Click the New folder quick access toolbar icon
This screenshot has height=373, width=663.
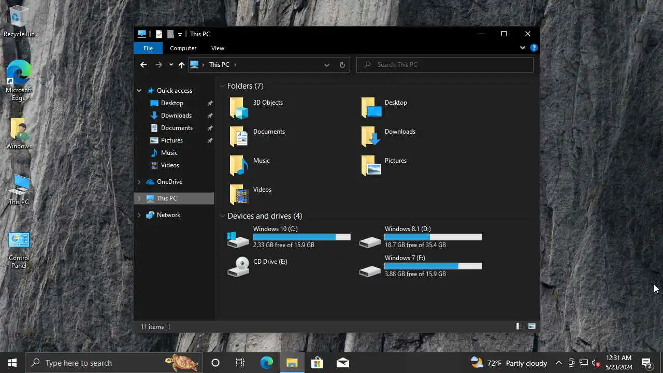coord(170,34)
